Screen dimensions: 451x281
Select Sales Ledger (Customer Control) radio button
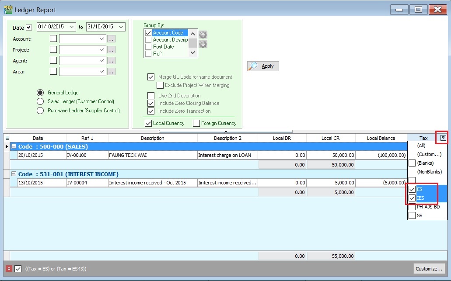point(40,101)
